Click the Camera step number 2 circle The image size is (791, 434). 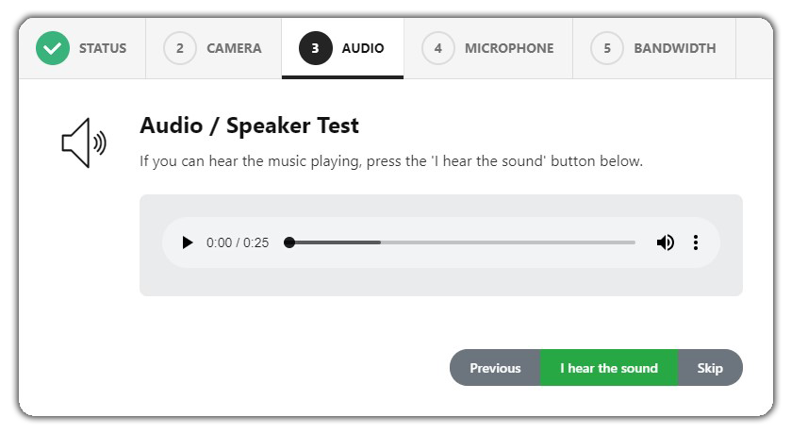pyautogui.click(x=179, y=48)
